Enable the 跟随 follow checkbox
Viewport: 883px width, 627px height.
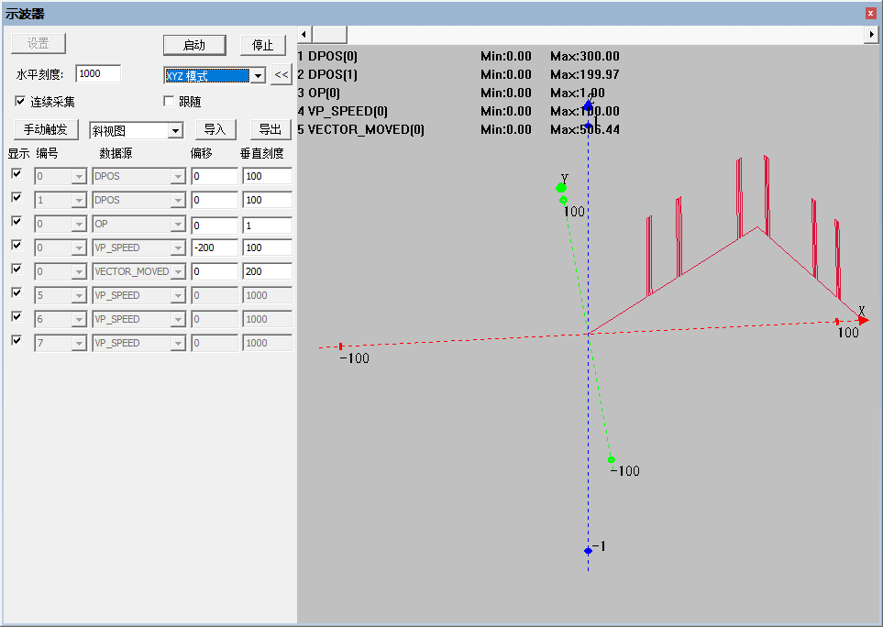[x=169, y=101]
